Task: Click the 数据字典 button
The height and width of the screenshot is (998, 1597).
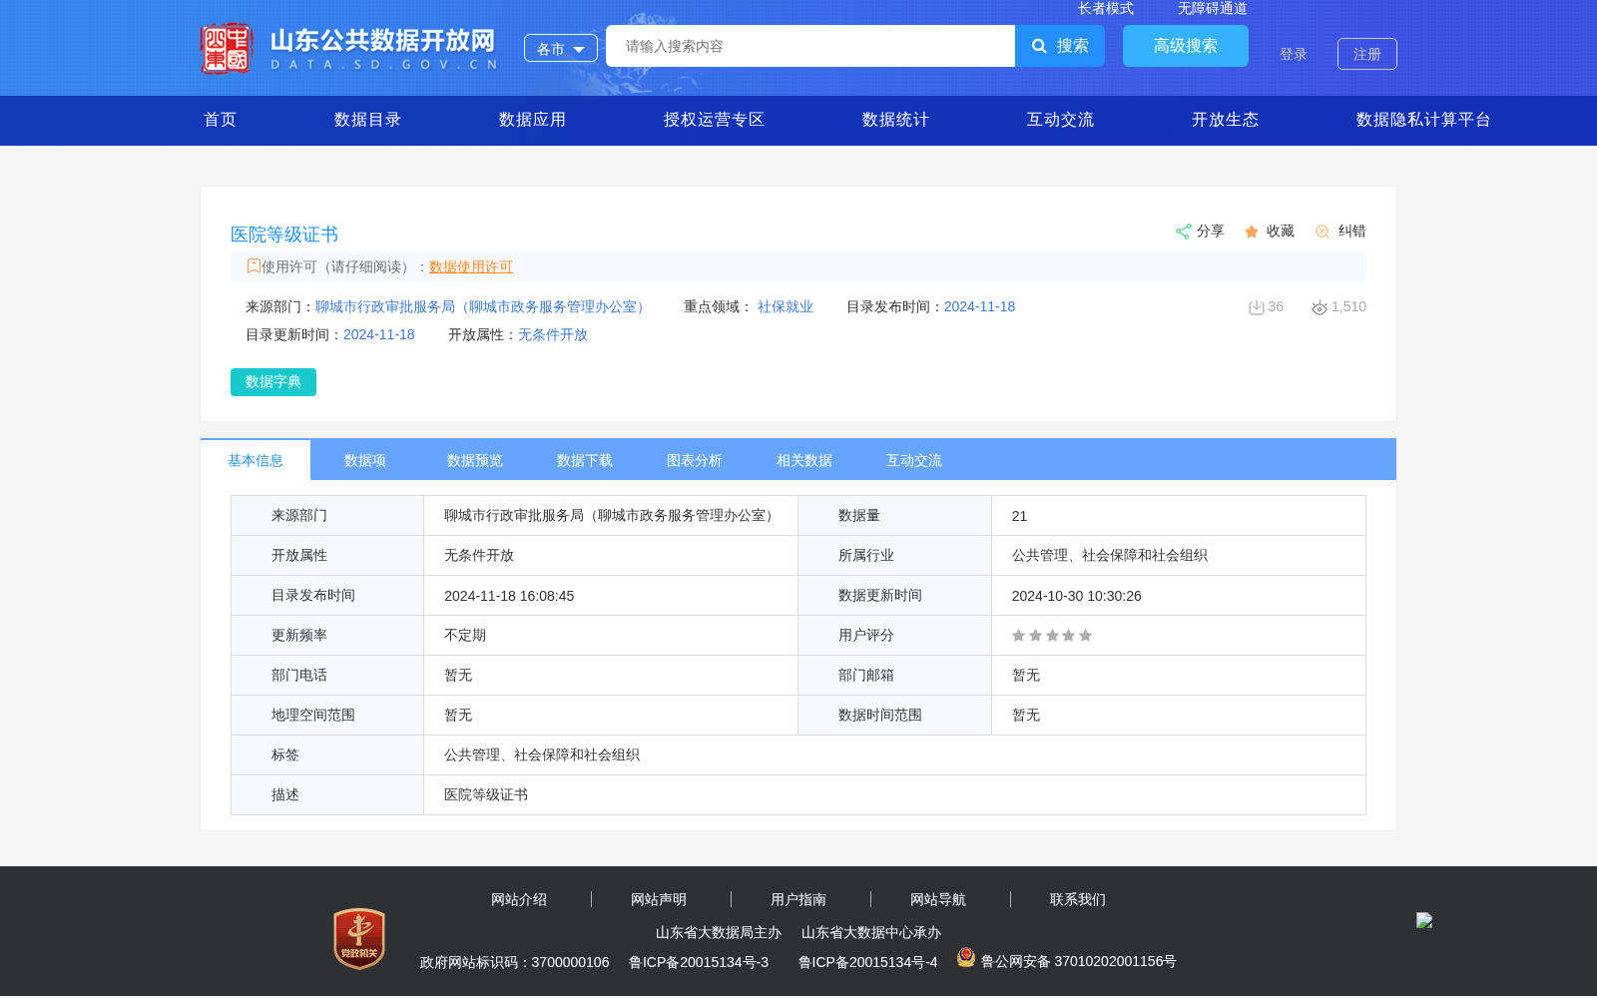Action: coord(273,382)
